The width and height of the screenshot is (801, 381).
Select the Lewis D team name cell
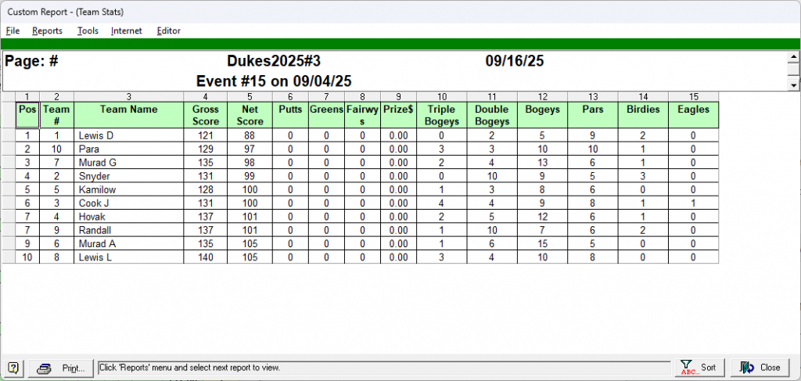[129, 135]
